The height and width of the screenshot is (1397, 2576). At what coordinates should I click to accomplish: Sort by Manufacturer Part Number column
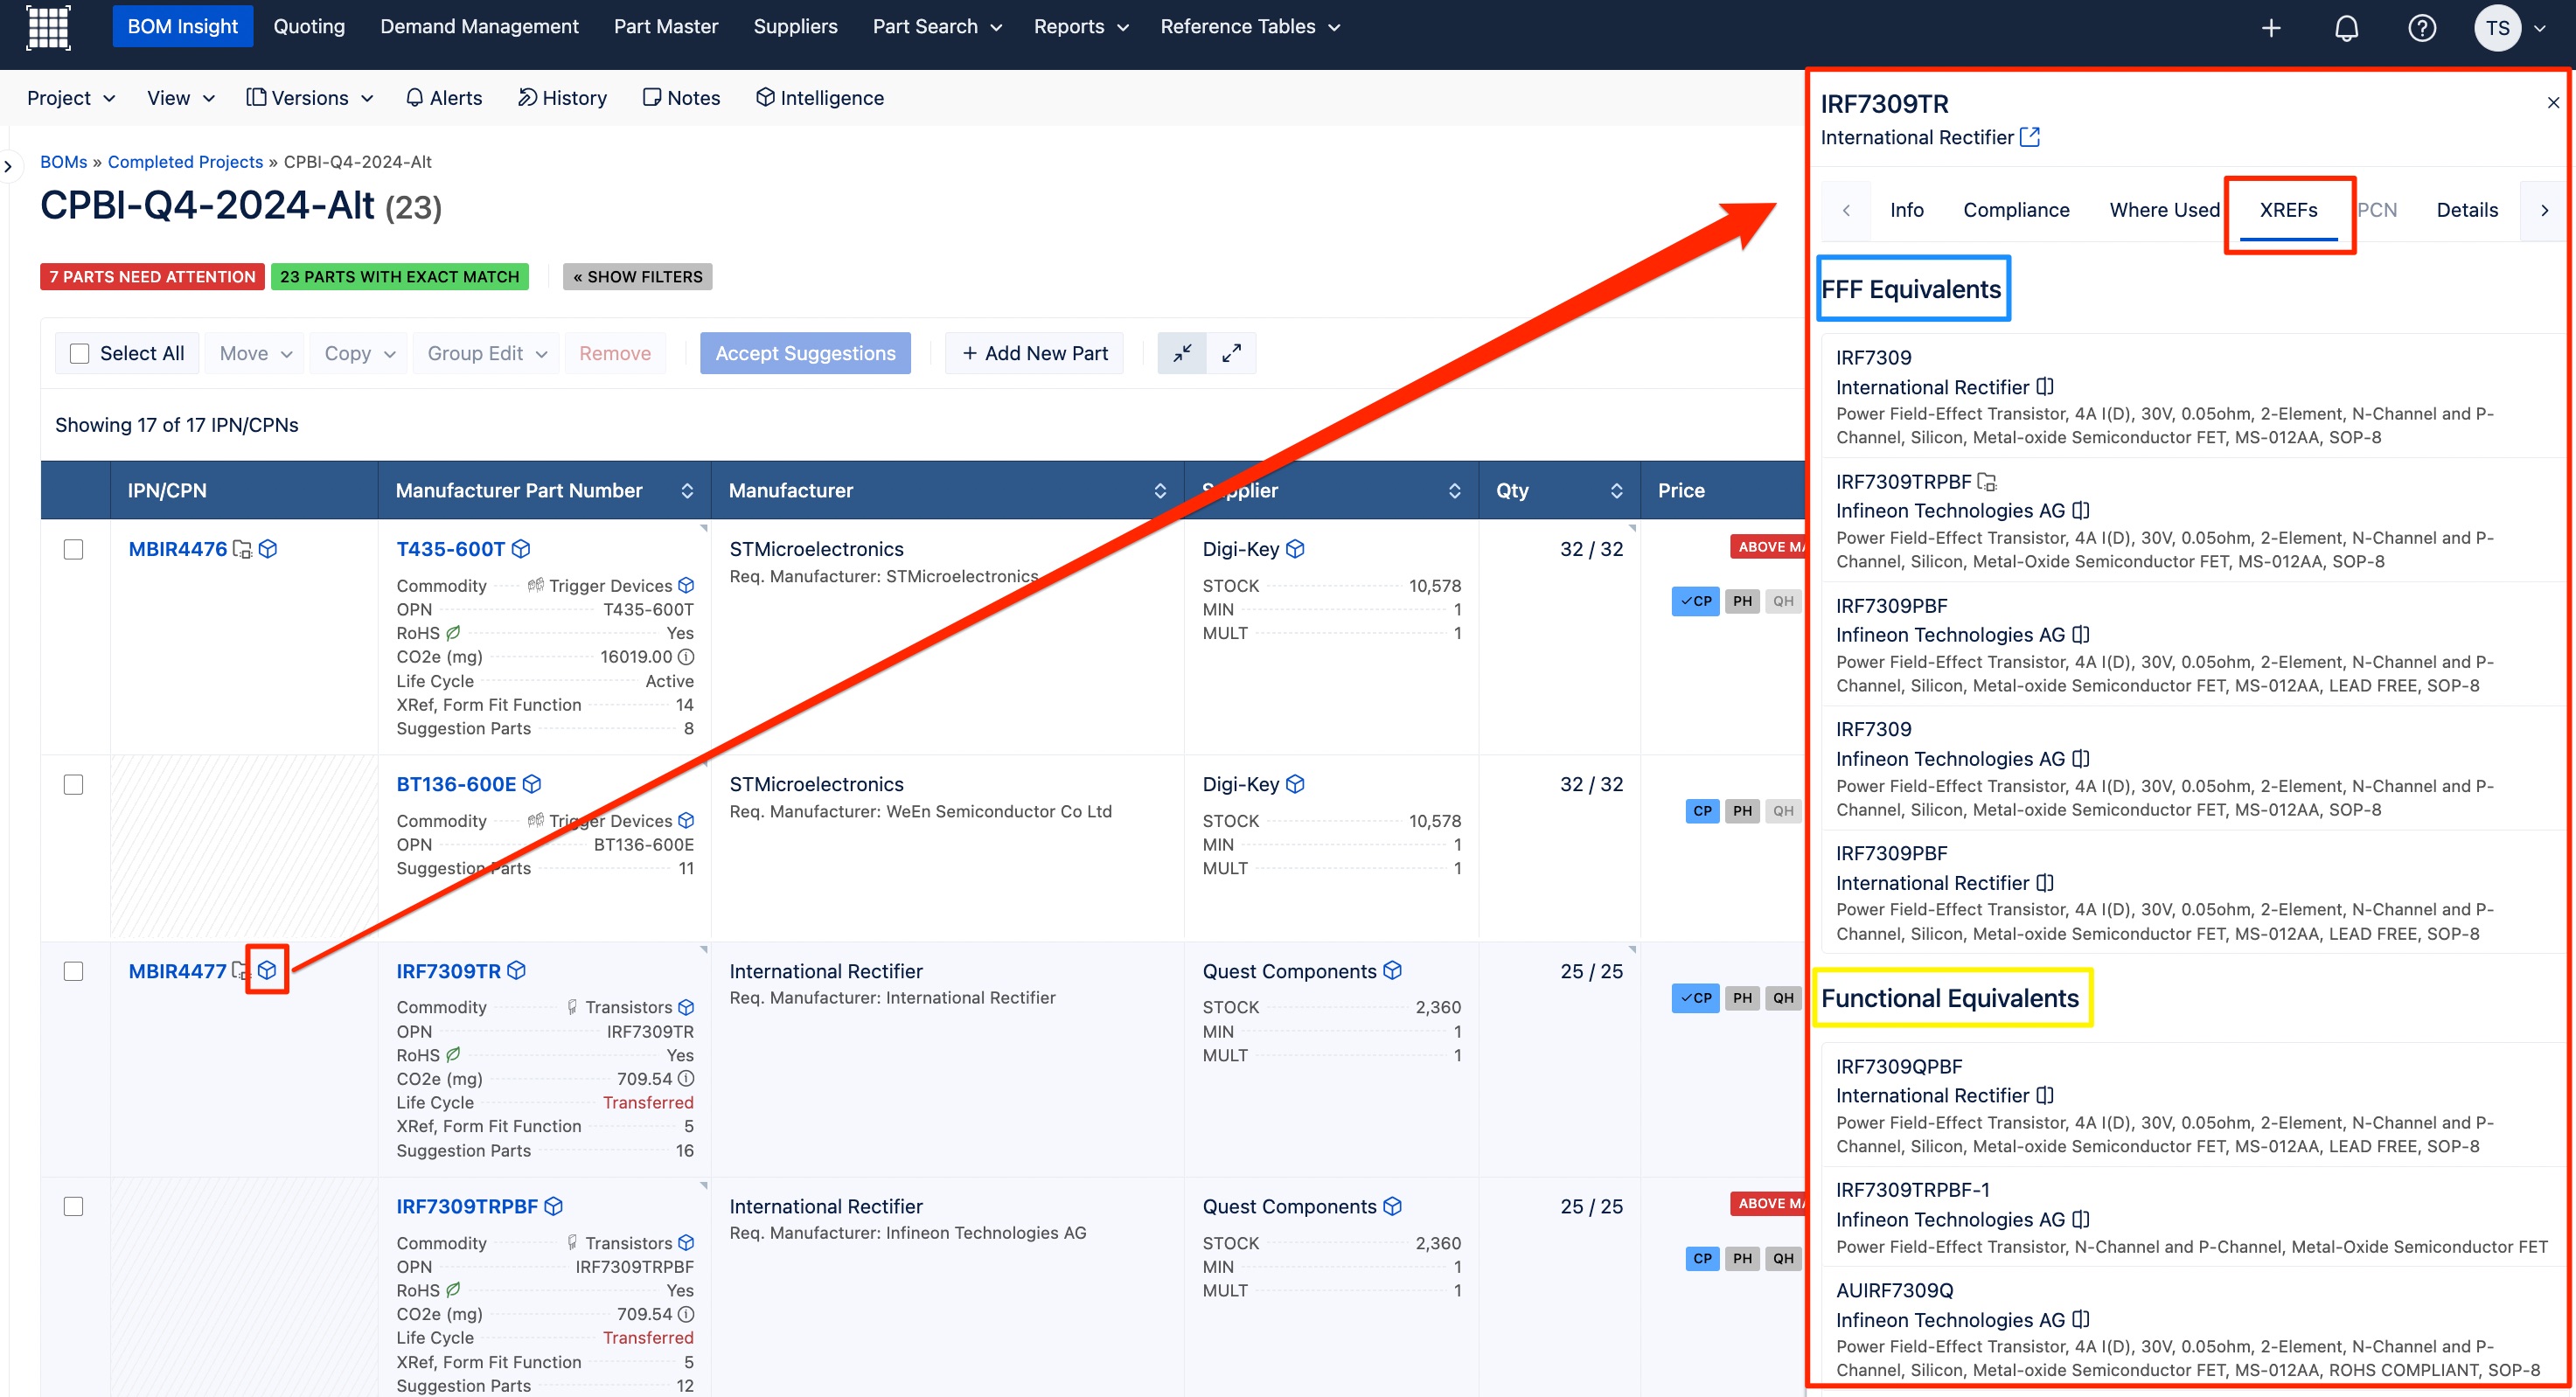tap(544, 490)
